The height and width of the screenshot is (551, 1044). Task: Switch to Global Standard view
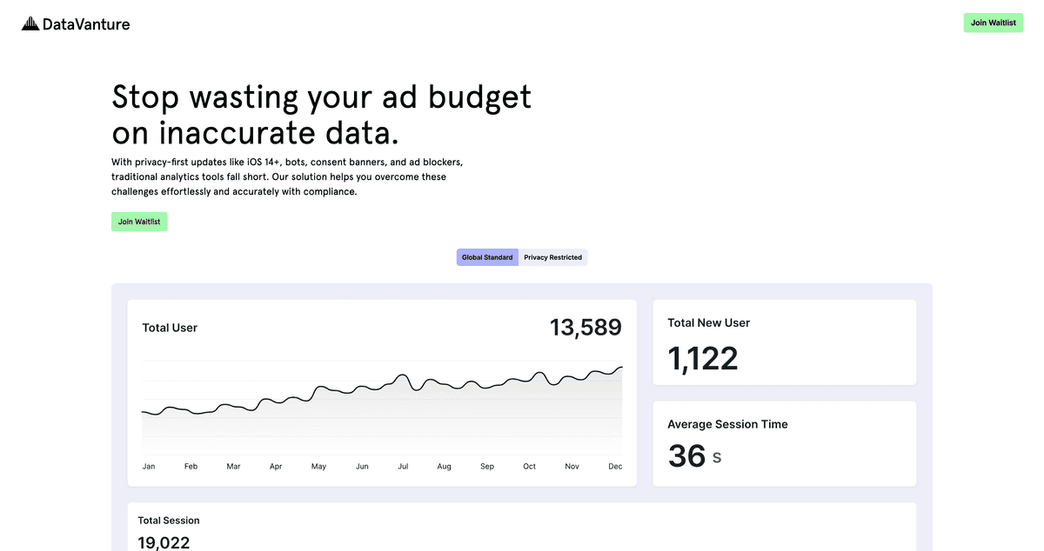[x=487, y=257]
